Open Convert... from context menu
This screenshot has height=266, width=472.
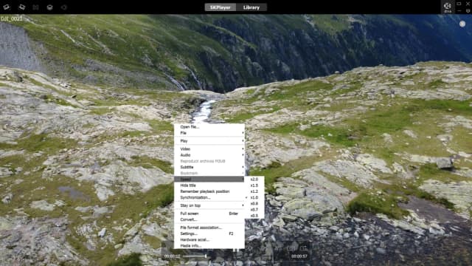click(209, 219)
